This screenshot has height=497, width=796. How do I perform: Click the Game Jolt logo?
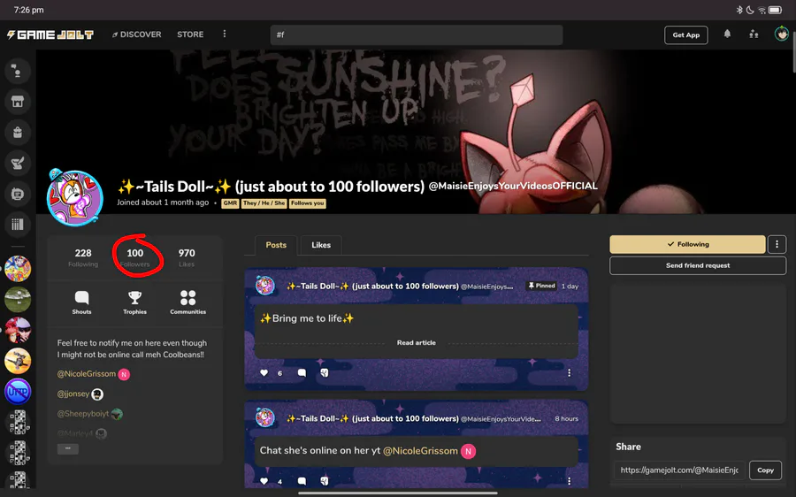click(x=50, y=34)
